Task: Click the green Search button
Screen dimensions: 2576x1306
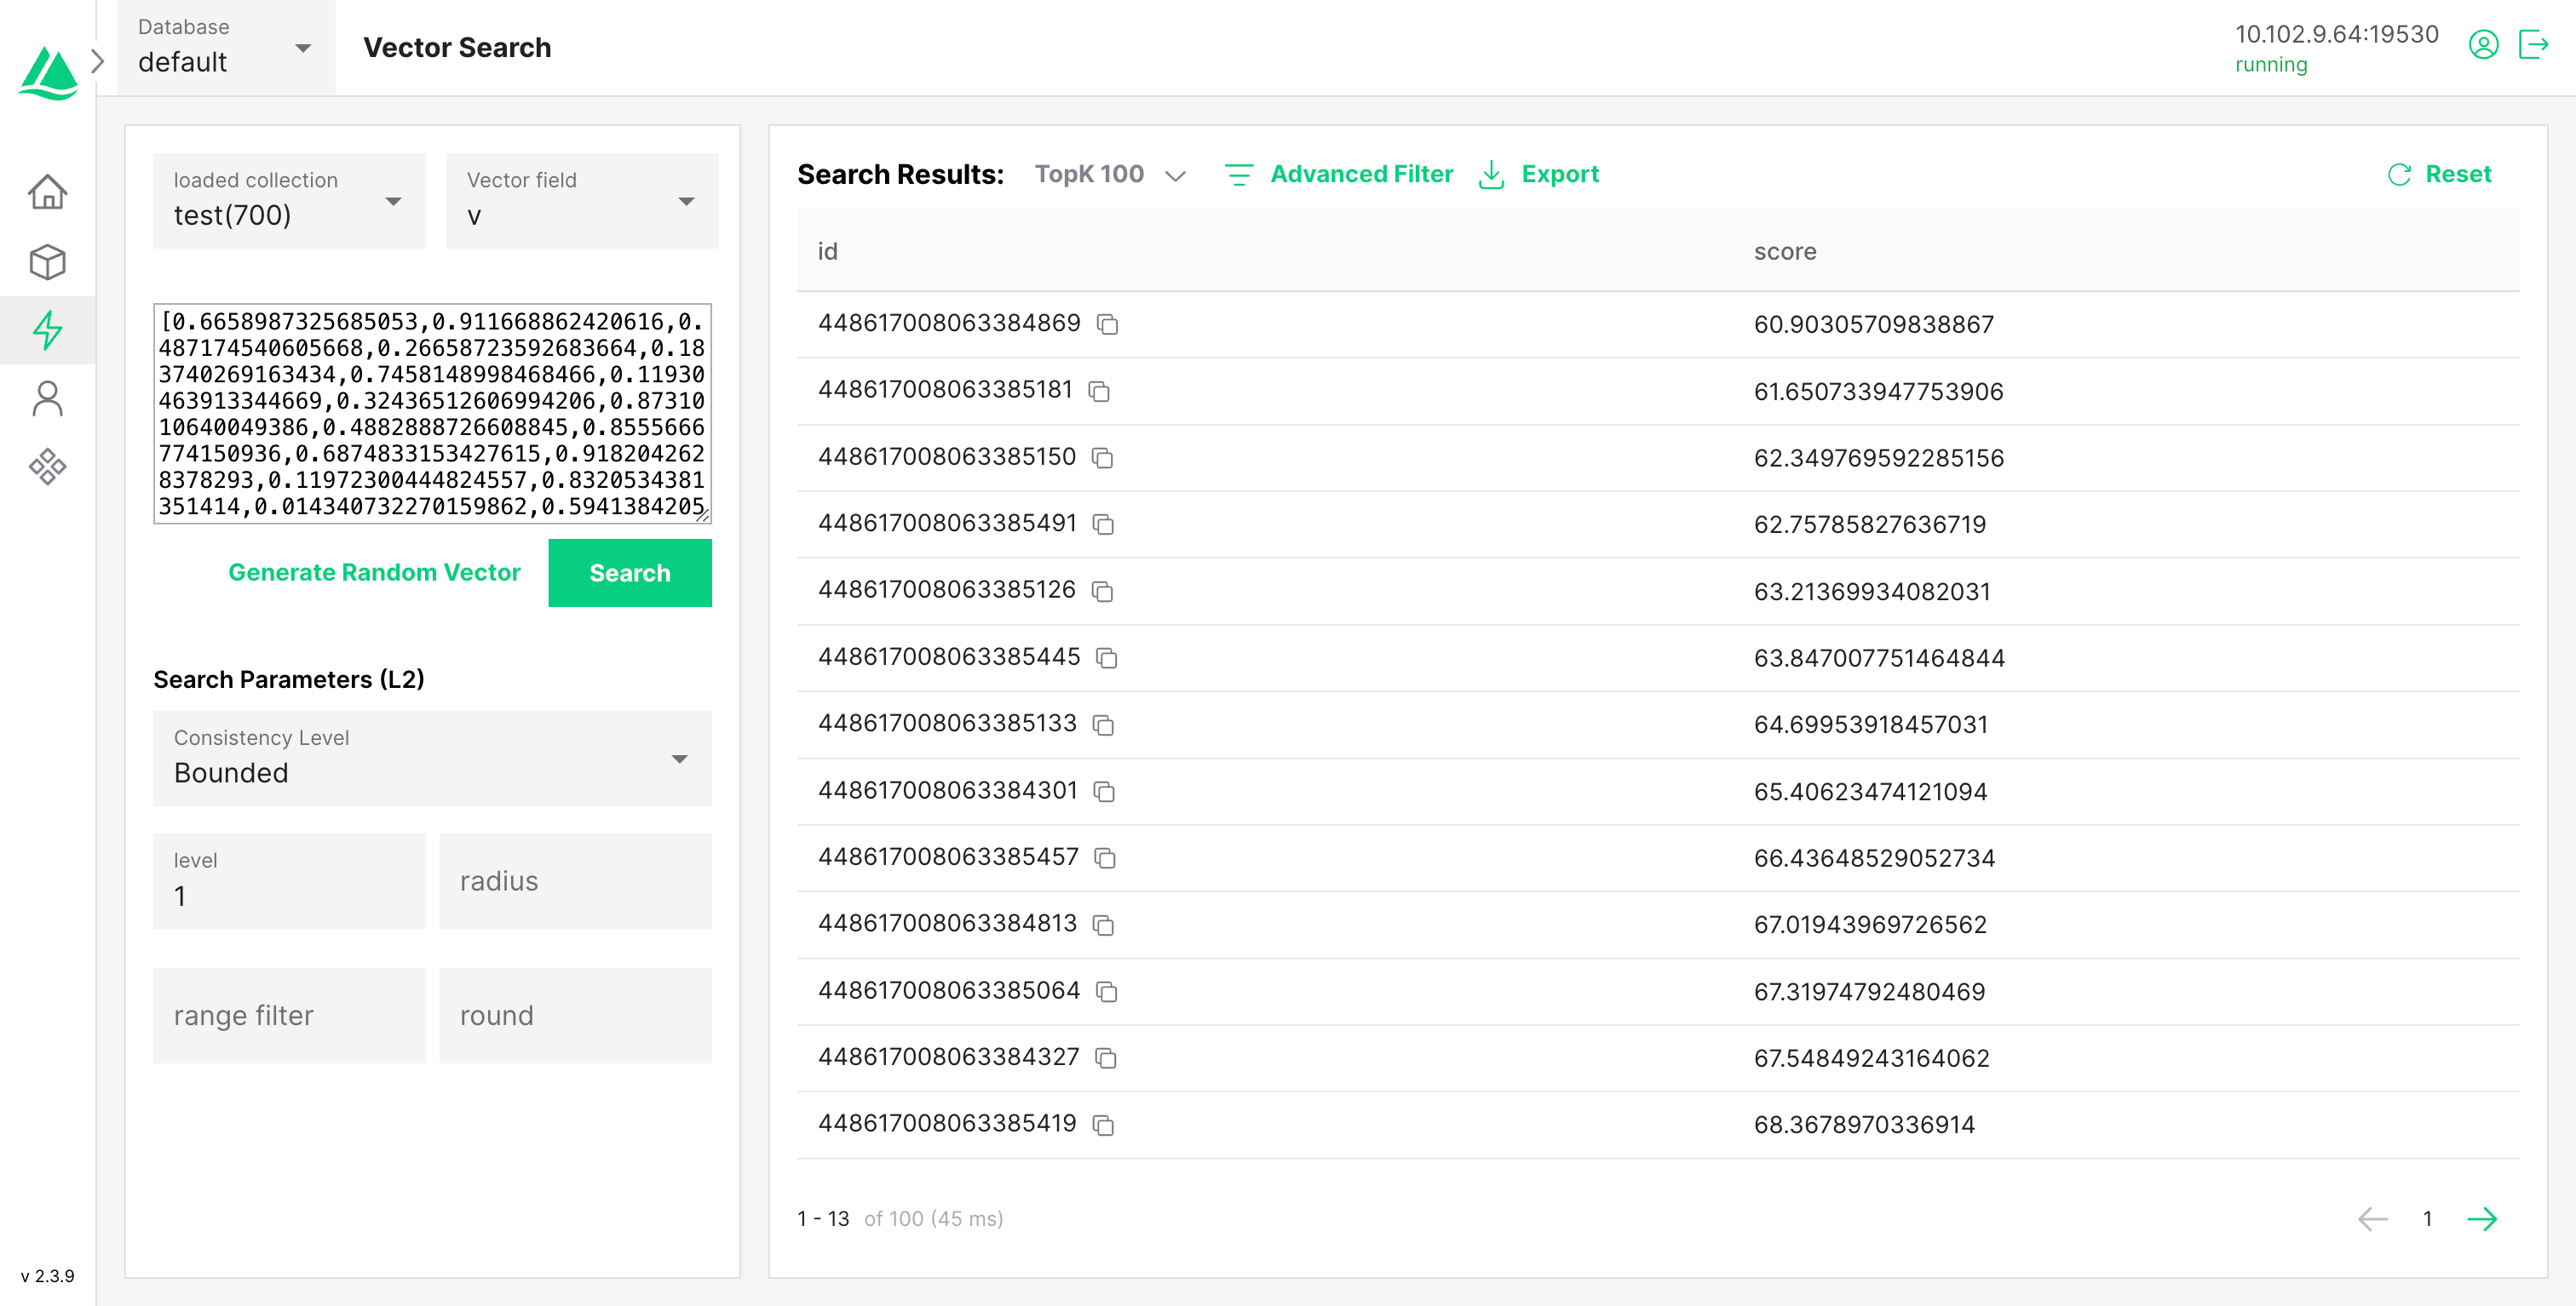Action: [x=629, y=573]
